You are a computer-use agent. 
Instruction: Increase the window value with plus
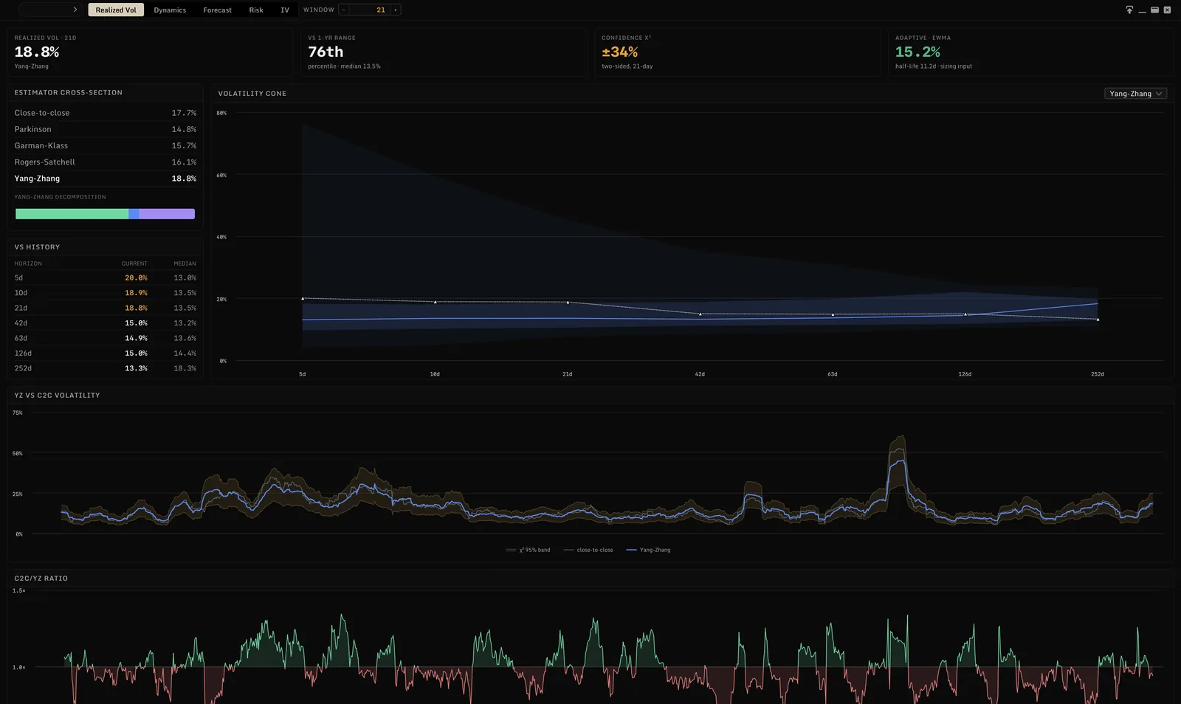click(396, 10)
